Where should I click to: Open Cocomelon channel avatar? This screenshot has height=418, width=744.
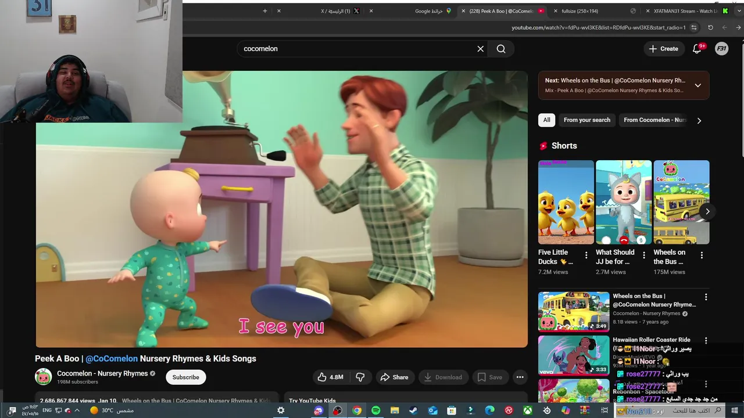(x=43, y=377)
